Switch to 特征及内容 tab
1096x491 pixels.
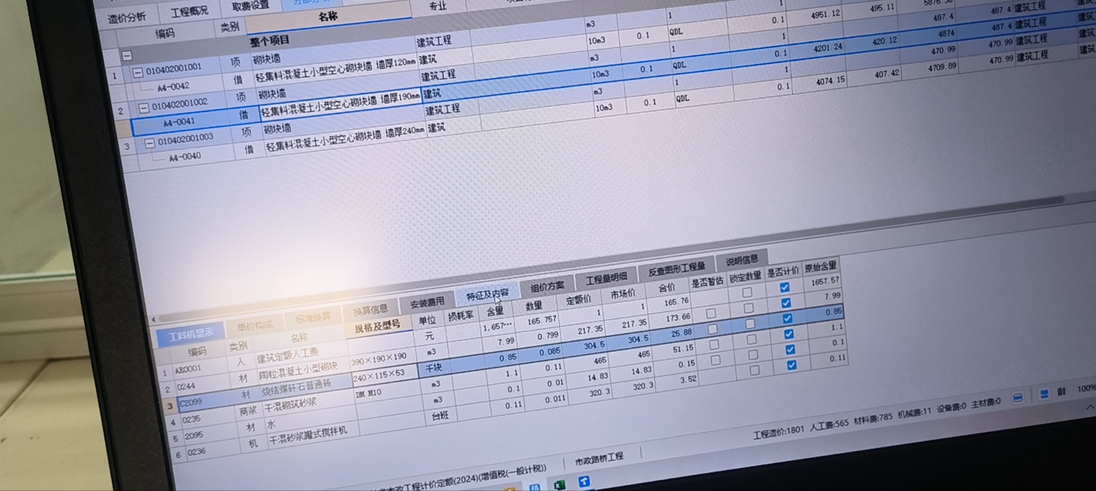point(487,295)
